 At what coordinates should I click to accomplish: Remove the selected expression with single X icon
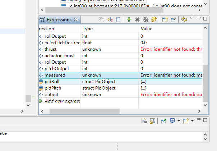137,19
